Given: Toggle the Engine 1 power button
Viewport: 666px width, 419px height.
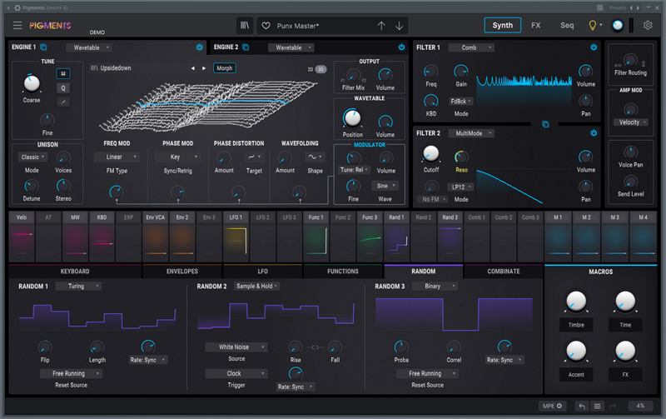Looking at the screenshot, I should pos(200,47).
